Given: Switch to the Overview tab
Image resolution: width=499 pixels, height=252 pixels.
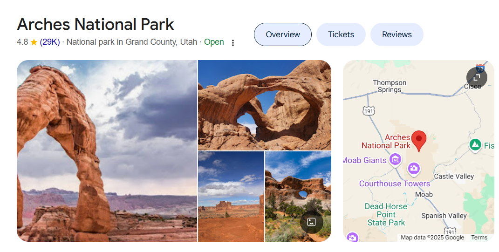Looking at the screenshot, I should click(283, 34).
